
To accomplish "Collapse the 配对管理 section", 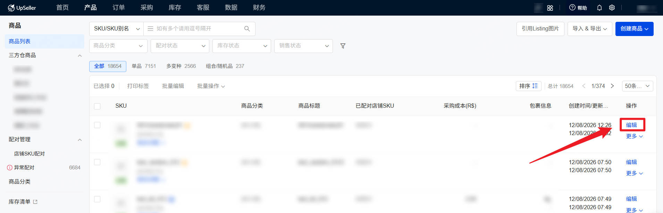I will [80, 140].
